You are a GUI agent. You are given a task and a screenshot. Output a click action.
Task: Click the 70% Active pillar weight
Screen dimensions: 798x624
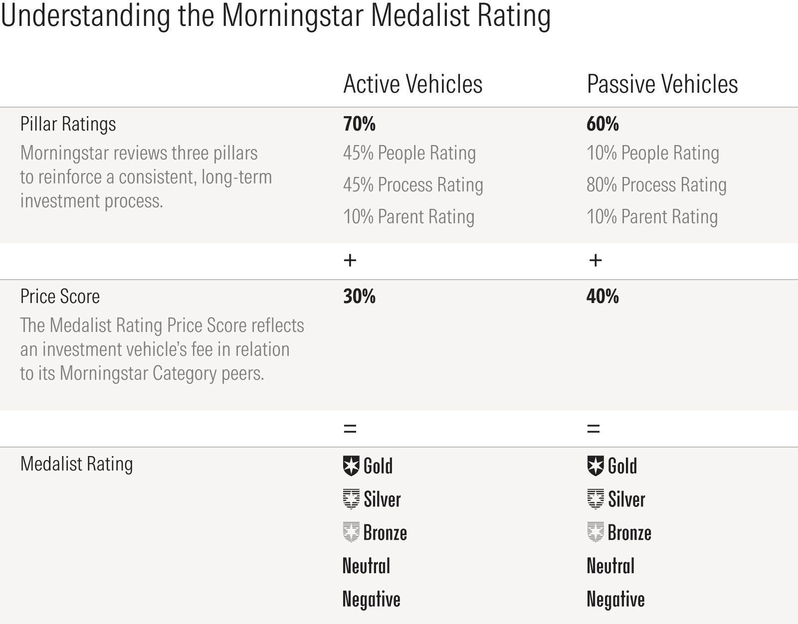tap(359, 124)
